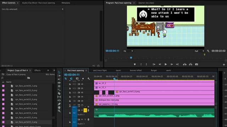The width and height of the screenshot is (227, 127).
Task: Switch to Metadata tab
Action: 66,3
